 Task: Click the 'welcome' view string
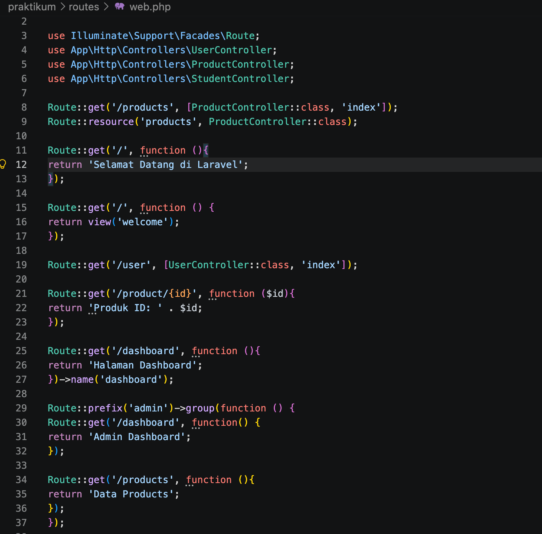142,222
